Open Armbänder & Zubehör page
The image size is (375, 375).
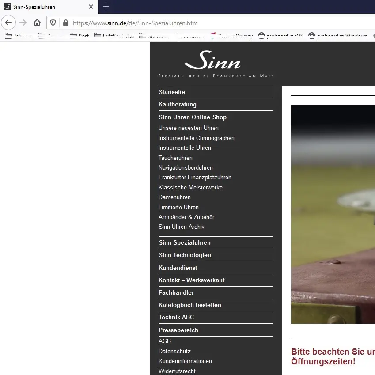click(x=186, y=217)
